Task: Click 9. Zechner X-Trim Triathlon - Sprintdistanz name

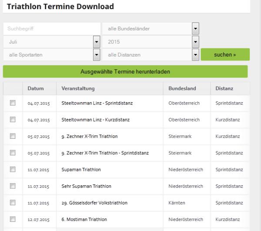Action: [x=105, y=153]
